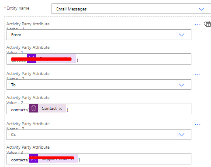Open ellipsis menu for attribute item 2
This screenshot has width=211, height=167.
coord(197,74)
